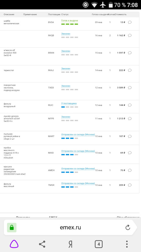Tap the share icon in browser bar
141x252 pixels.
click(42, 244)
